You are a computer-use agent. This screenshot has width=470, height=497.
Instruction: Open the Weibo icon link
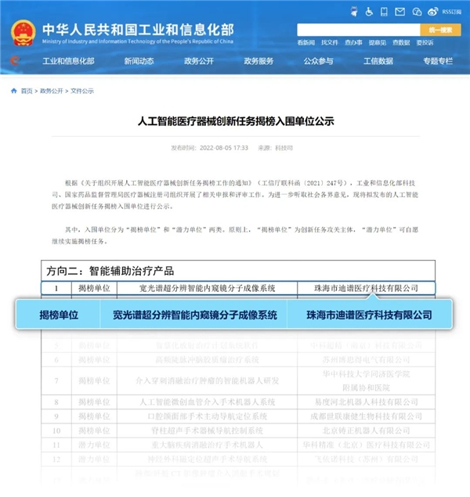point(432,12)
